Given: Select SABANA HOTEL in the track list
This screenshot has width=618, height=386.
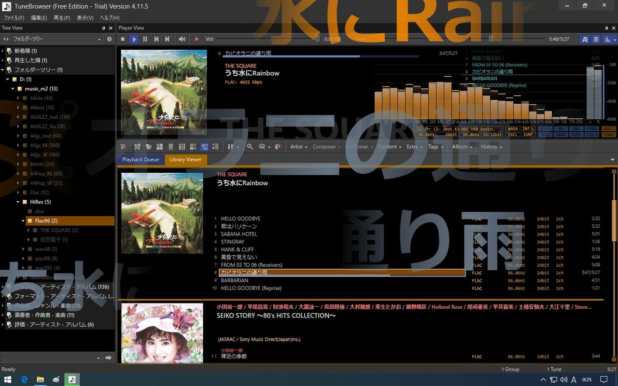Looking at the screenshot, I should [239, 234].
